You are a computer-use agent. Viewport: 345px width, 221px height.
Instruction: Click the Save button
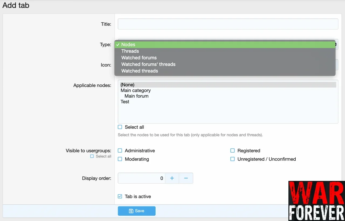(x=137, y=211)
